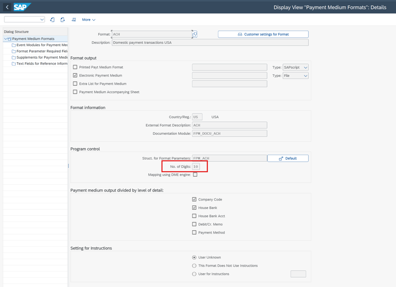Open Text Fields for Reference Information folder
Image resolution: width=396 pixels, height=287 pixels.
click(40, 63)
